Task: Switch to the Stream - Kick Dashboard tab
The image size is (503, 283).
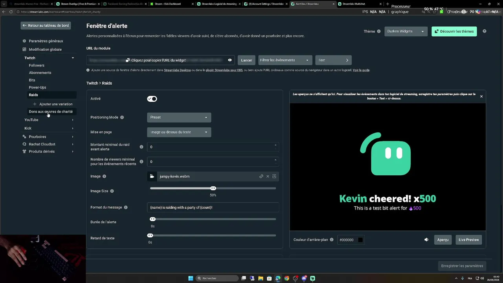Action: (172, 4)
